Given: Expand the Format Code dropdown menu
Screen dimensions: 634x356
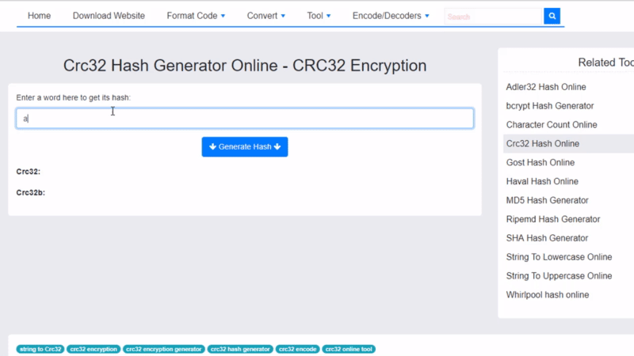Looking at the screenshot, I should [x=196, y=16].
